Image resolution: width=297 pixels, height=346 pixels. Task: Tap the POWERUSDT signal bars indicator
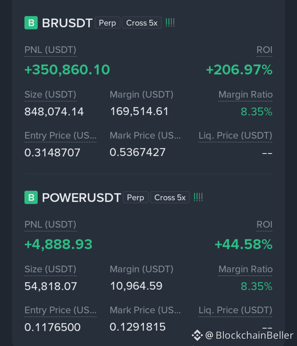pos(198,197)
